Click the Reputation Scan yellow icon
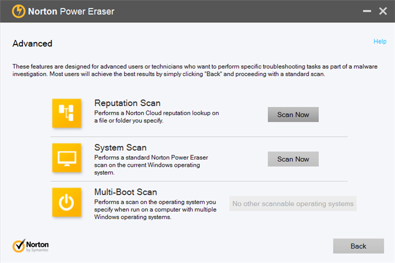This screenshot has height=263, width=395. (67, 113)
